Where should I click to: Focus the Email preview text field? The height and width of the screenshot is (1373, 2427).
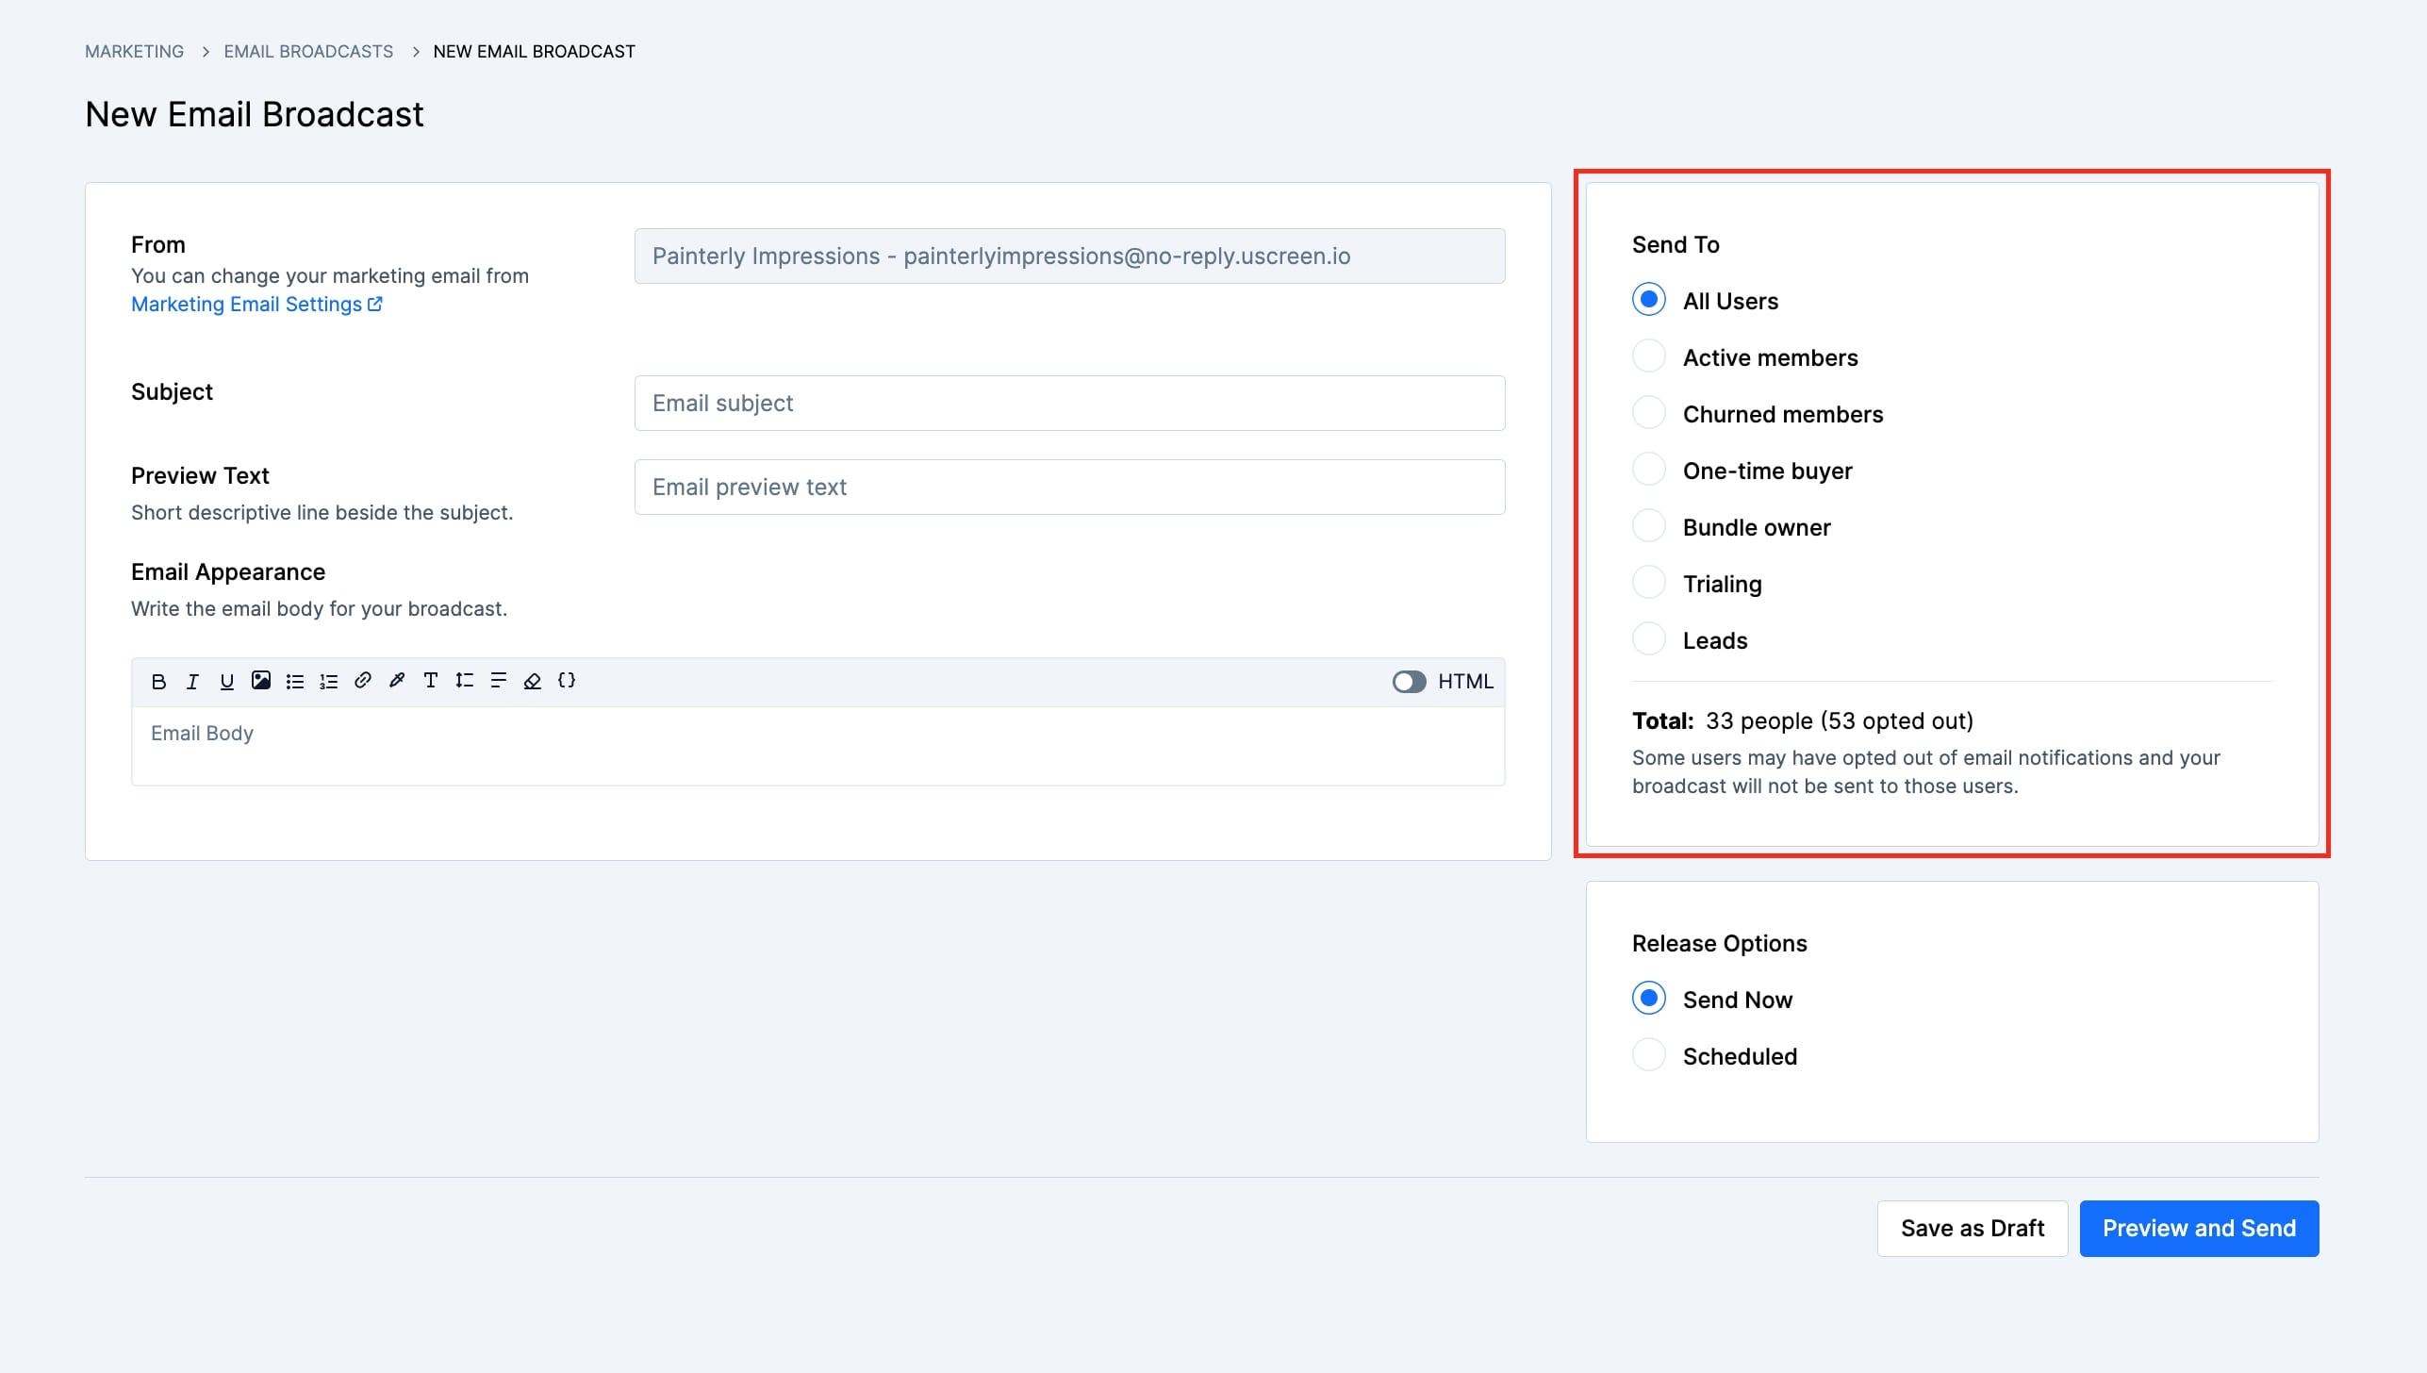[1069, 488]
